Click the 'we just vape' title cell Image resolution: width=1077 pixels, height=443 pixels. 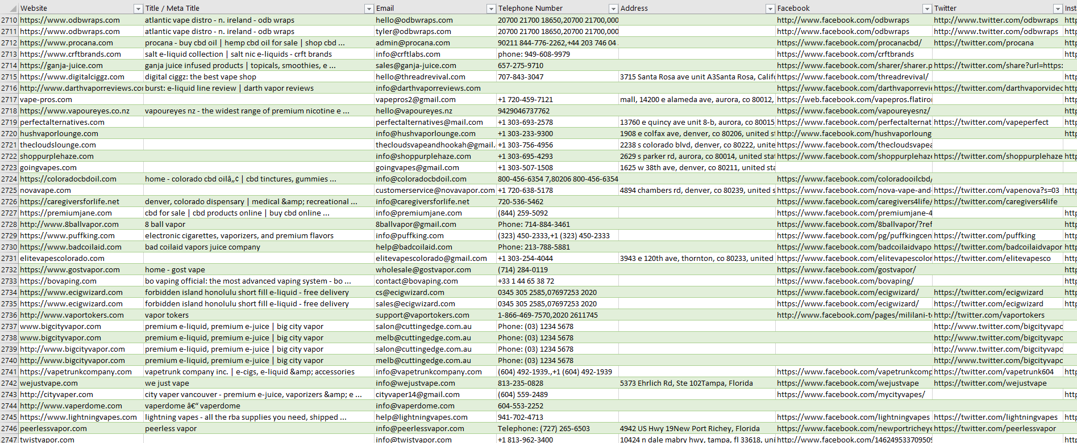[259, 383]
